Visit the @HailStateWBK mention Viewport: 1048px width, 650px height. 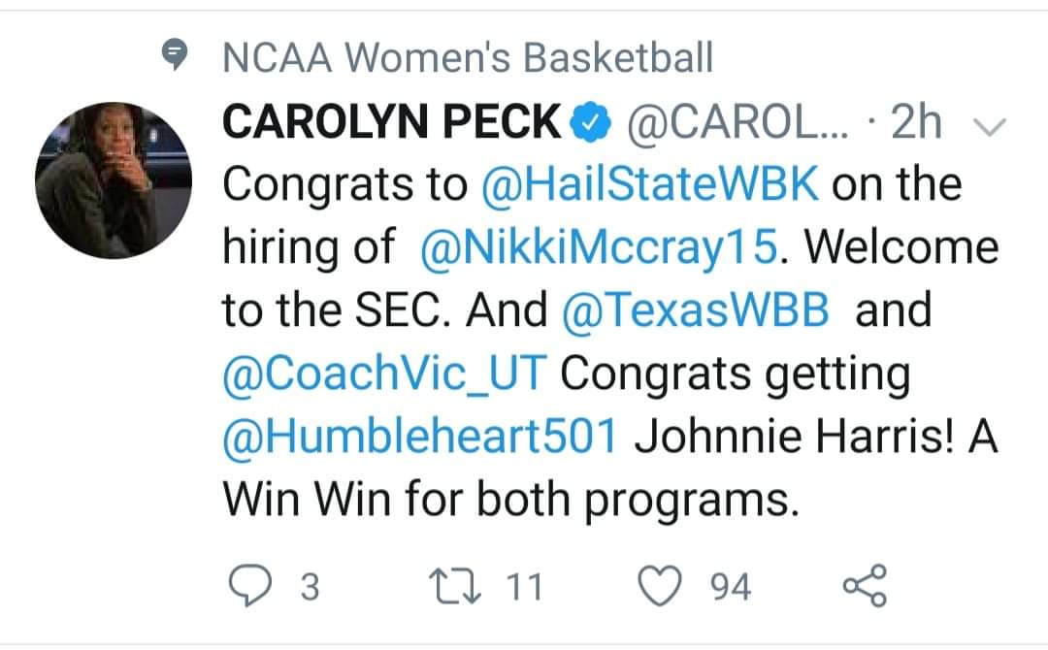pos(651,185)
